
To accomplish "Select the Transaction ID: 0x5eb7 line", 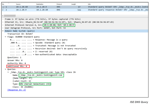I will (20, 34).
